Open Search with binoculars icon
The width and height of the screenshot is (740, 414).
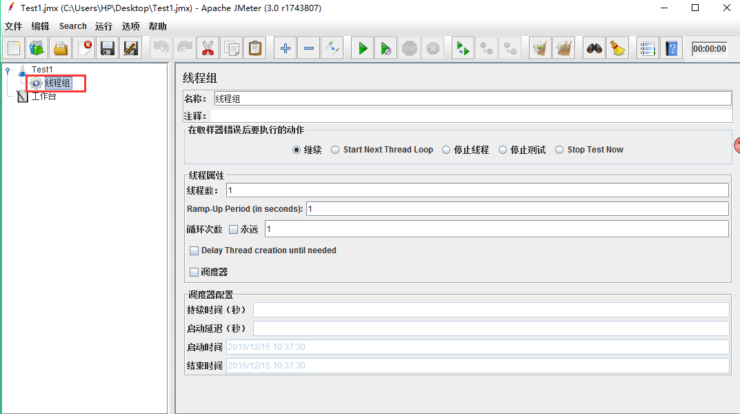(x=594, y=48)
